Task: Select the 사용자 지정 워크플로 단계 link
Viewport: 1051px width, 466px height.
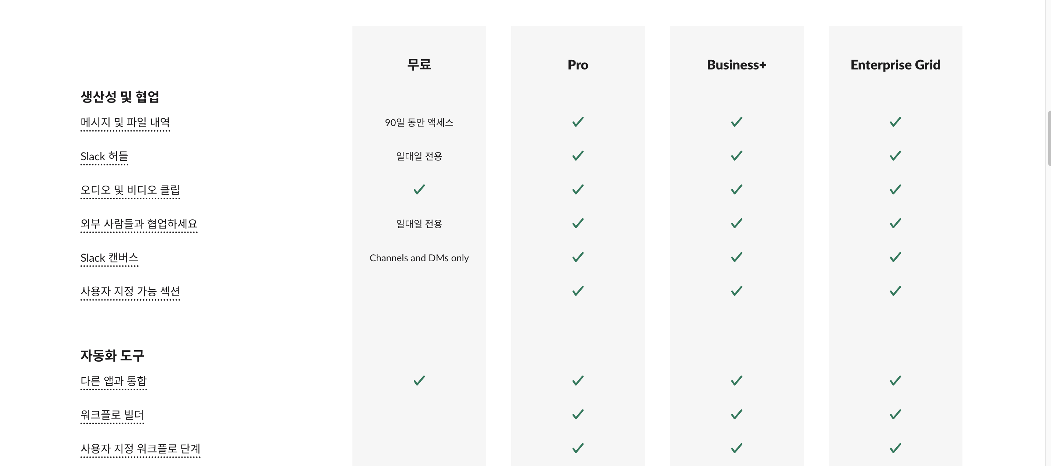Action: pyautogui.click(x=140, y=448)
